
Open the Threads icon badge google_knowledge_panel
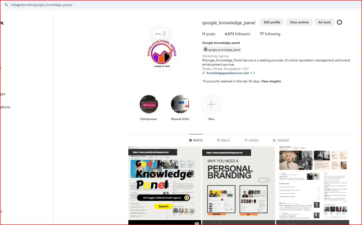[222, 49]
